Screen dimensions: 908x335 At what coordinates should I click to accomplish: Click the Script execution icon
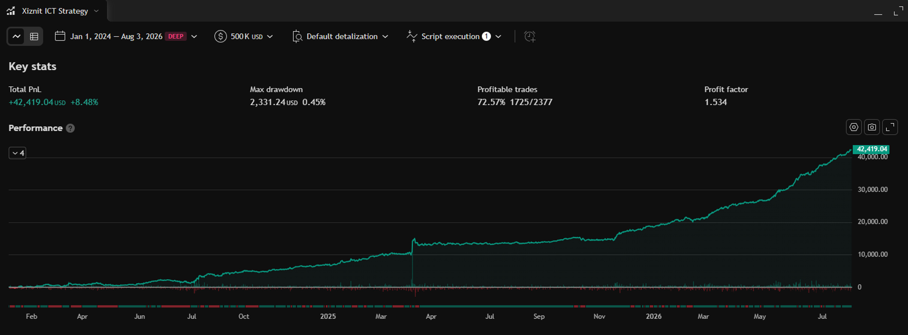tap(412, 36)
